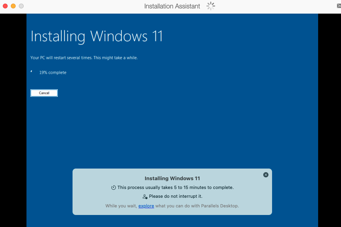Click the progress spinner dot beside 19%
Image resolution: width=341 pixels, height=227 pixels.
click(x=31, y=71)
